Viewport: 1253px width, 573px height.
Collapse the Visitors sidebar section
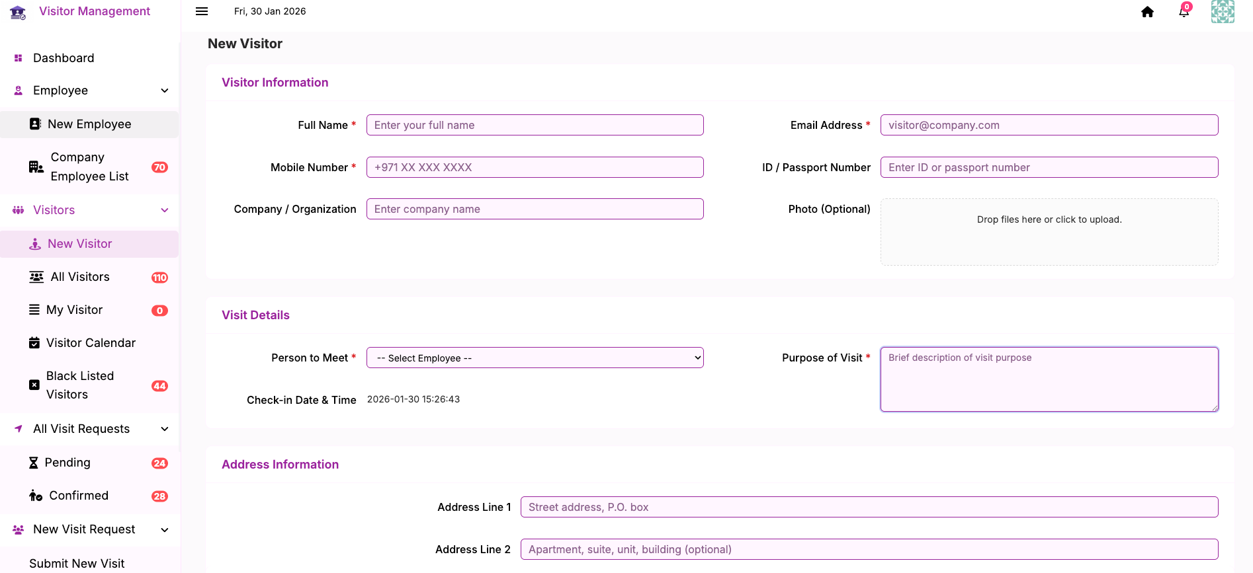165,210
